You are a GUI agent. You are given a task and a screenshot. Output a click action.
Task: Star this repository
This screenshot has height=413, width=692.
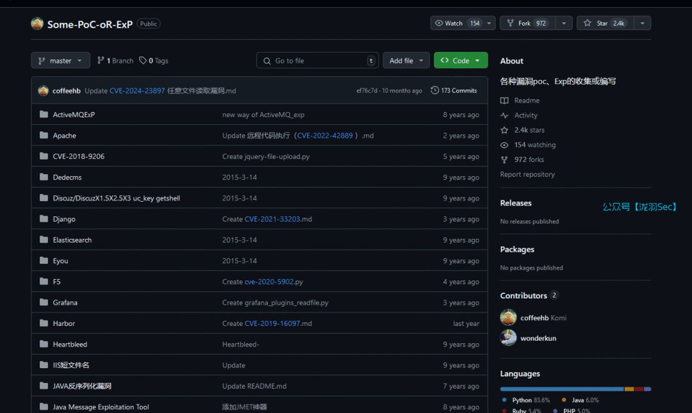click(605, 23)
